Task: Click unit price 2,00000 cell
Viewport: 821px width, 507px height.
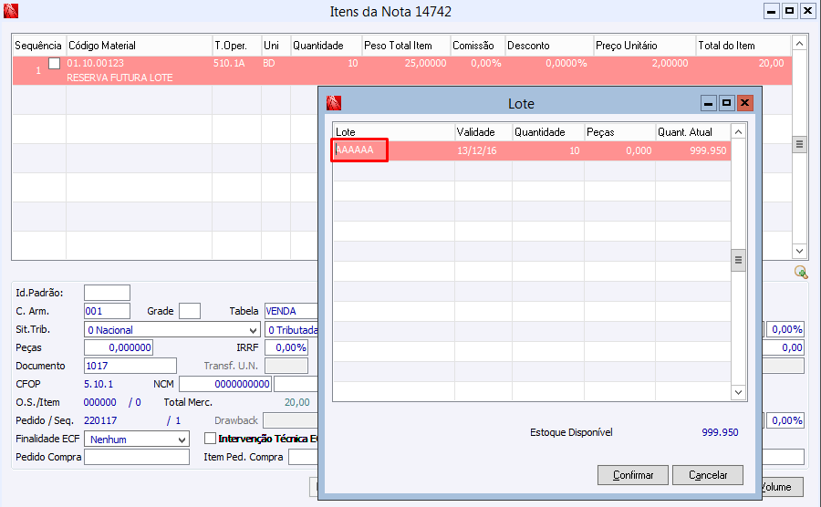Action: [x=670, y=63]
